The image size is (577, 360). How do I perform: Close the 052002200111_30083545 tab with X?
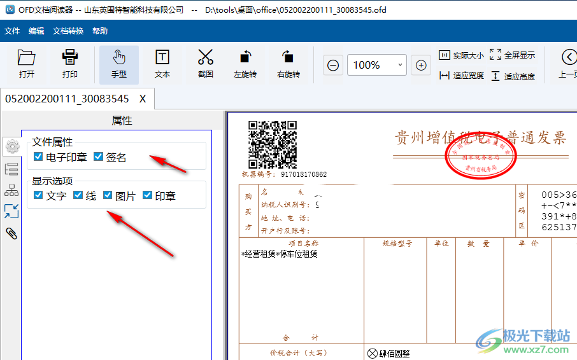click(x=143, y=99)
